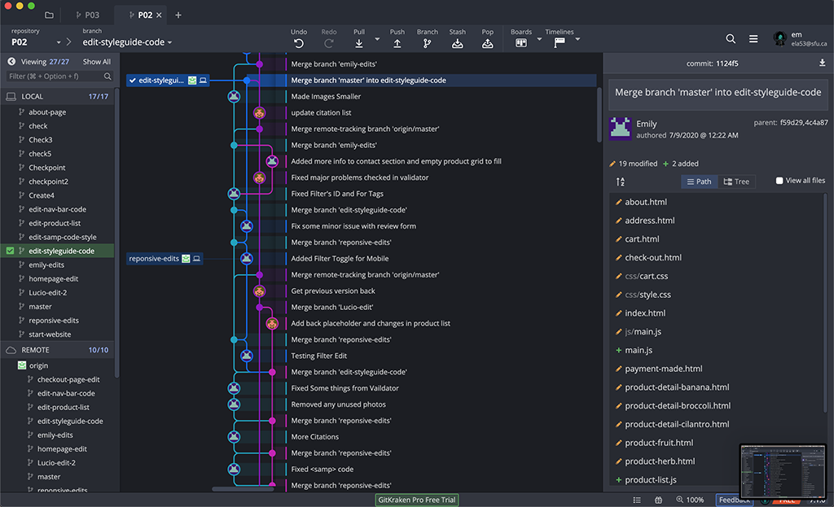Click parent commit hash f59d29
834x507 pixels.
(790, 123)
